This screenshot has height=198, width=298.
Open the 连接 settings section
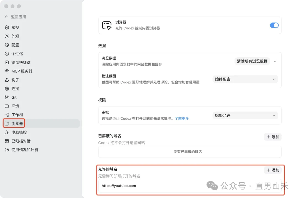pos(41,89)
